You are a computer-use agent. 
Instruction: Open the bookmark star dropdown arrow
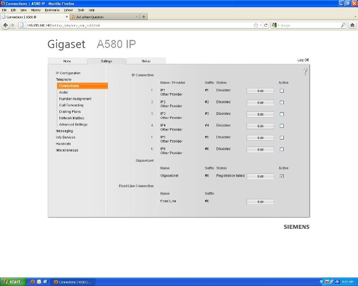coord(261,25)
